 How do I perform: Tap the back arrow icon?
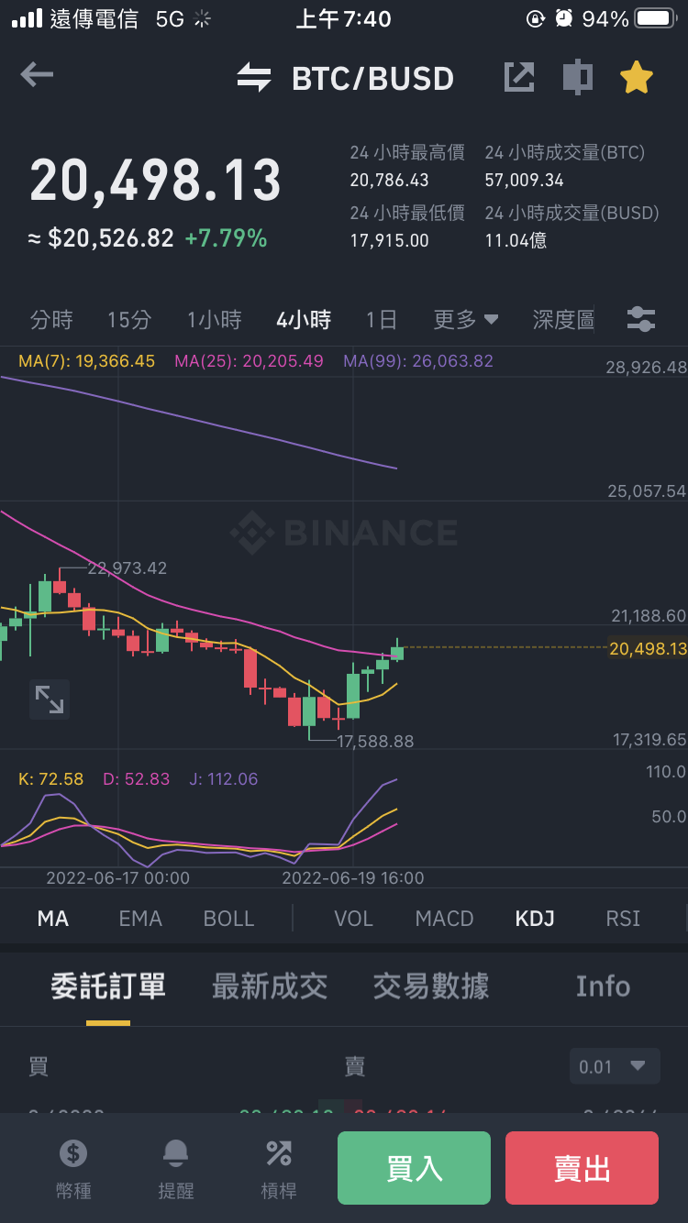coord(37,75)
